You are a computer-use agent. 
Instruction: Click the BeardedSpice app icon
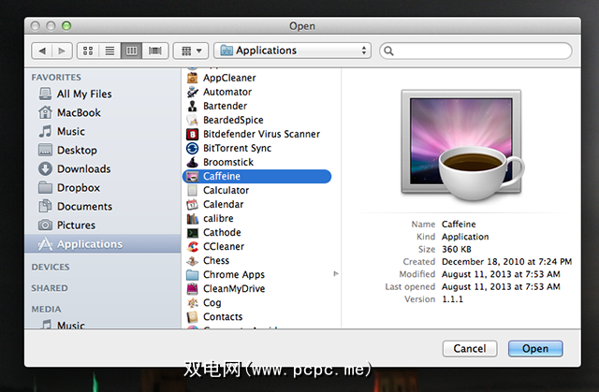point(192,120)
